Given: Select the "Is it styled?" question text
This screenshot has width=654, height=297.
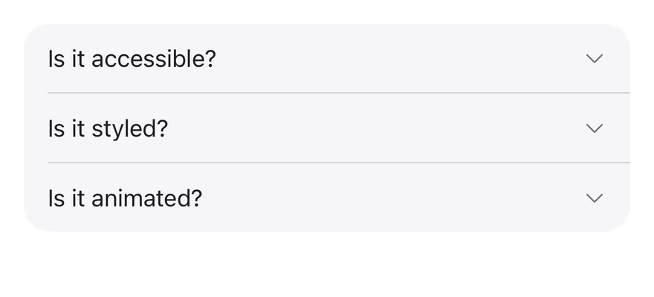Looking at the screenshot, I should tap(108, 128).
